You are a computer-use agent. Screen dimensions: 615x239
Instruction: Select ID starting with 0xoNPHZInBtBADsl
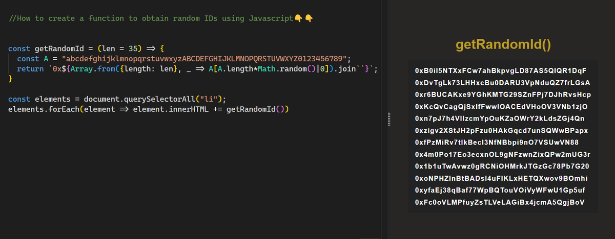tap(501, 178)
